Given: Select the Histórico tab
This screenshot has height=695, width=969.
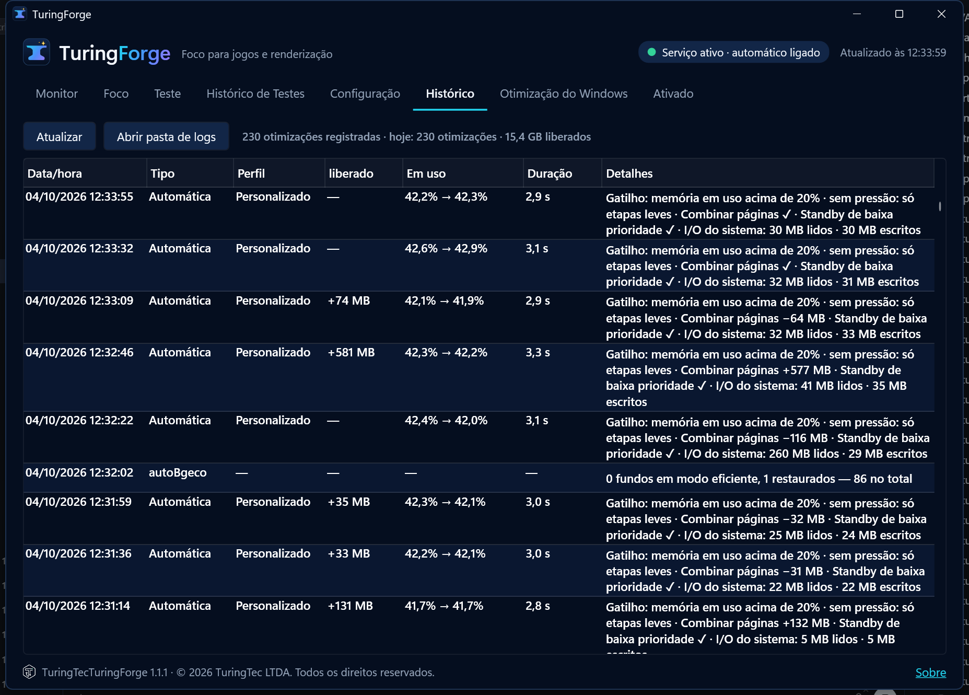Looking at the screenshot, I should [x=450, y=94].
